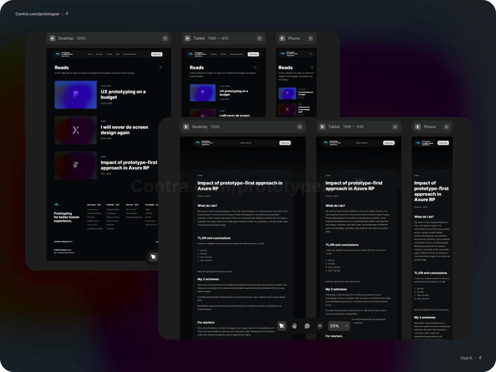The height and width of the screenshot is (372, 496).
Task: Open 'Impact of prototype-first approach' title in Reads list
Action: click(129, 165)
